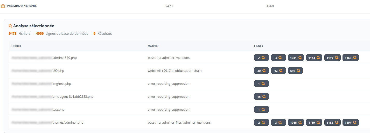This screenshot has height=133, width=370.
Task: Click the 6 Résultats summary count
Action: coord(103,33)
